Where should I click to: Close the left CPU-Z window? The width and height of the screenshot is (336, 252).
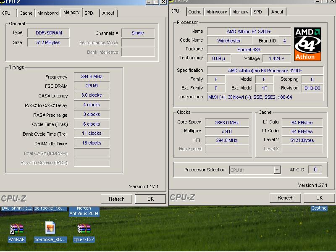(163, 2)
